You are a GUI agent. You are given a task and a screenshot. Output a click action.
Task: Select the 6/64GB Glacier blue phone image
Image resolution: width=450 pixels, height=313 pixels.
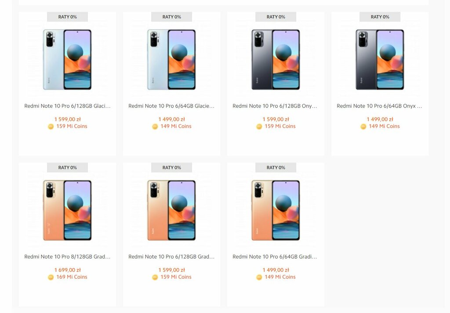click(x=171, y=60)
